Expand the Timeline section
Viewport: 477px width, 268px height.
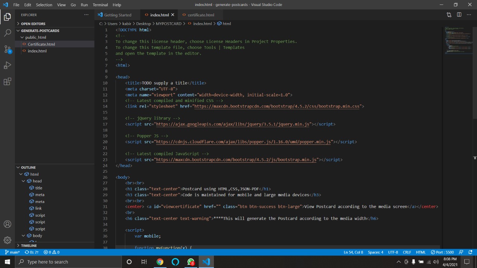29,246
